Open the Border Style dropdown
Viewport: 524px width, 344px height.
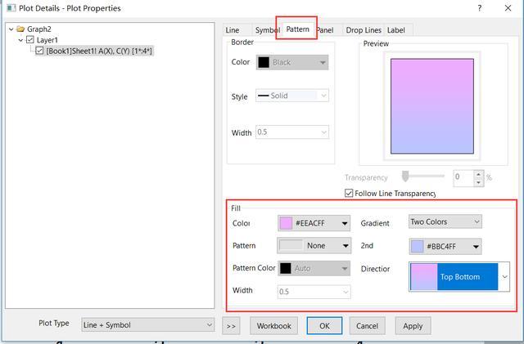pyautogui.click(x=292, y=96)
